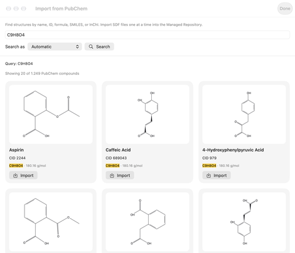295x253 pixels.
Task: Click 180.16 g/mol weight under Aspirin
Action: (x=36, y=166)
